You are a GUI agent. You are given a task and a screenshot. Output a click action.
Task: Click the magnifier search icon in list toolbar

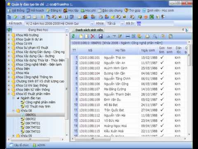(155, 36)
